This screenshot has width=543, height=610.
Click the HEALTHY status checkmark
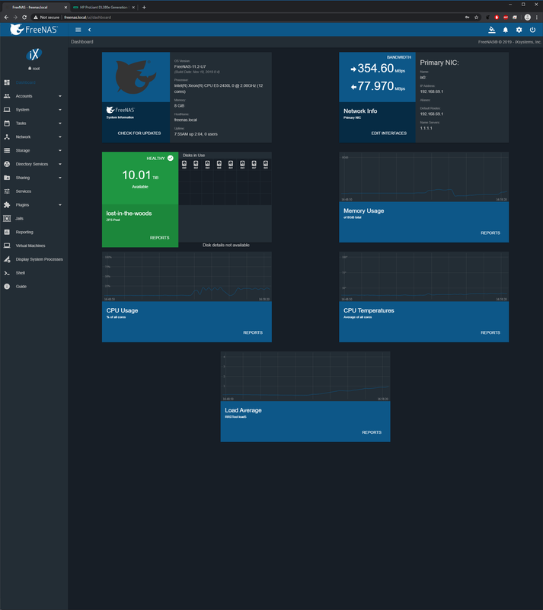click(x=171, y=158)
